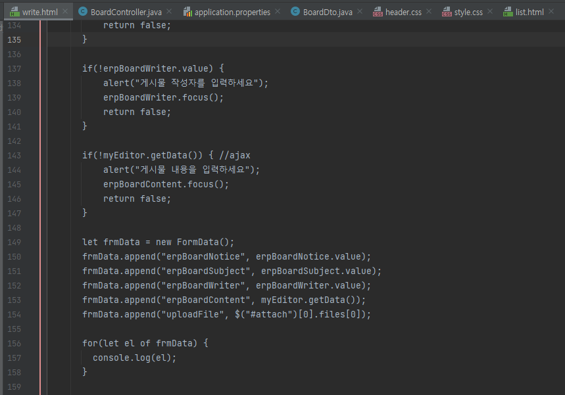Image resolution: width=565 pixels, height=395 pixels.
Task: Click the '//ajax' comment
Action: pyautogui.click(x=235, y=155)
